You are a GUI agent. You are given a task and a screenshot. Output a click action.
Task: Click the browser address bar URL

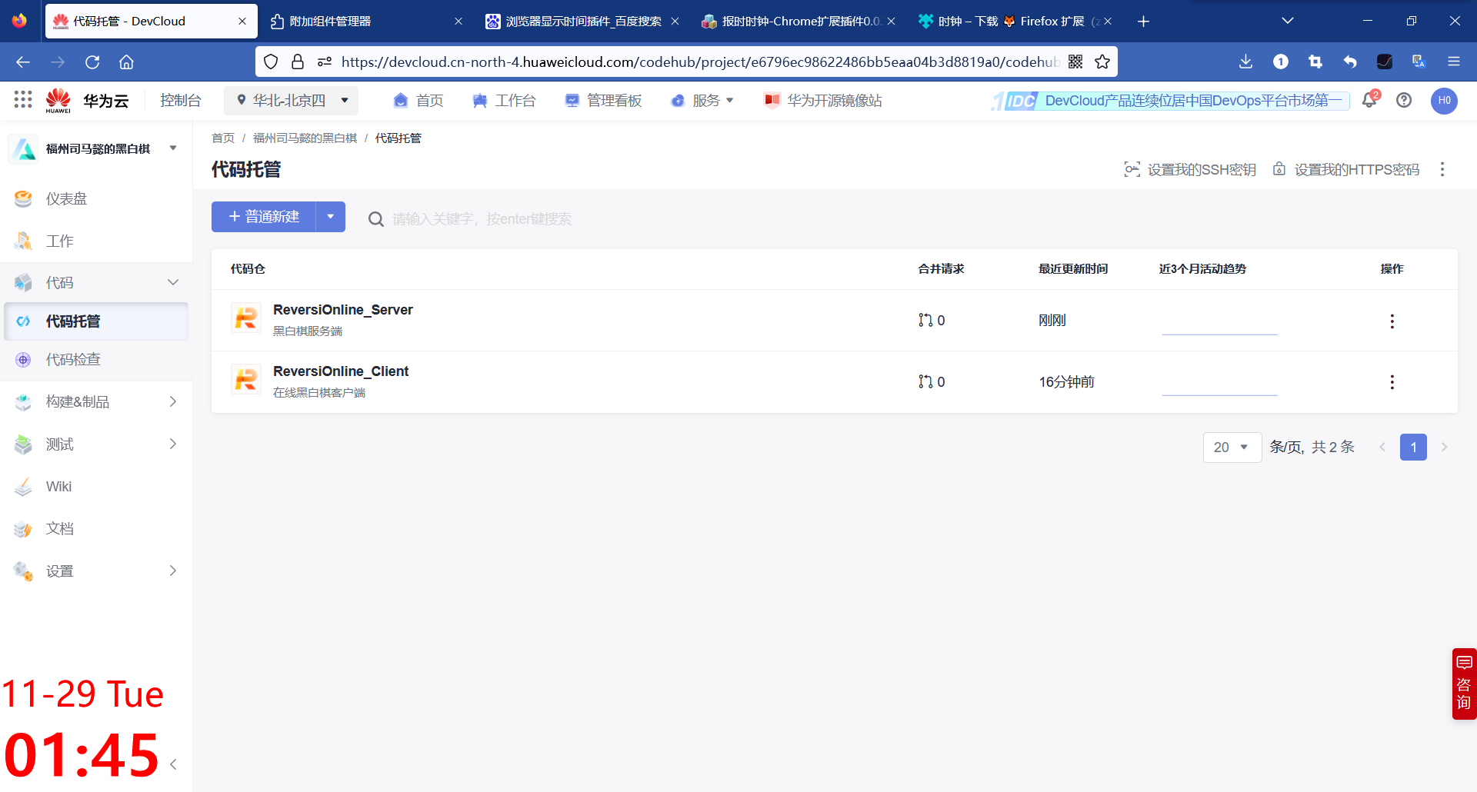pyautogui.click(x=700, y=62)
